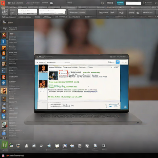Click the white notepad icon in the dock
The width and height of the screenshot is (158, 158).
(57, 146)
